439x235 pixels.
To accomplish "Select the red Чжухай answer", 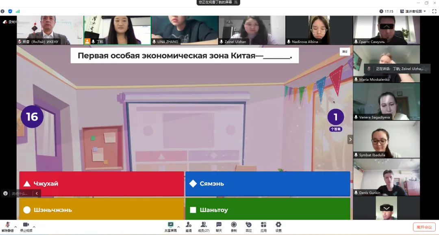I will click(x=102, y=184).
